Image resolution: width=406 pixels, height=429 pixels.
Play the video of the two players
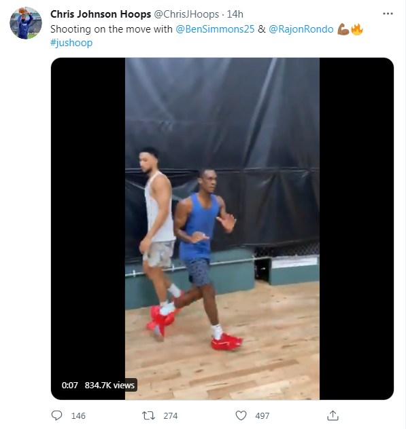222,229
